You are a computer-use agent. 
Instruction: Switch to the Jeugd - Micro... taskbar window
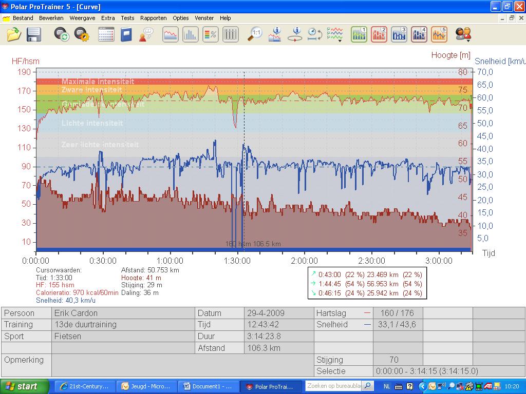146,386
